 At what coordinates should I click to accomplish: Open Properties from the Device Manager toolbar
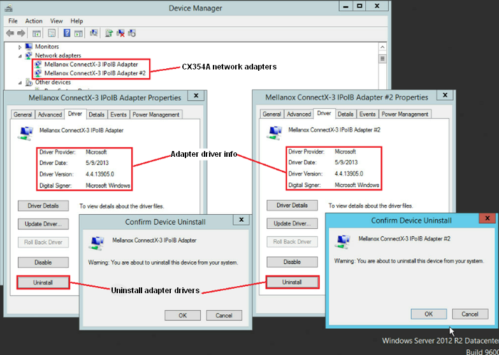(52, 33)
